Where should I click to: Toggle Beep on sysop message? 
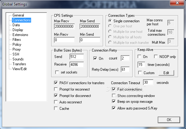pyautogui.click(x=114, y=102)
